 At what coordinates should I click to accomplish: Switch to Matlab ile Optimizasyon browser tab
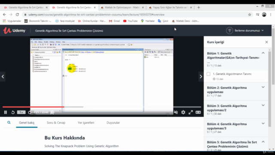click(x=122, y=8)
